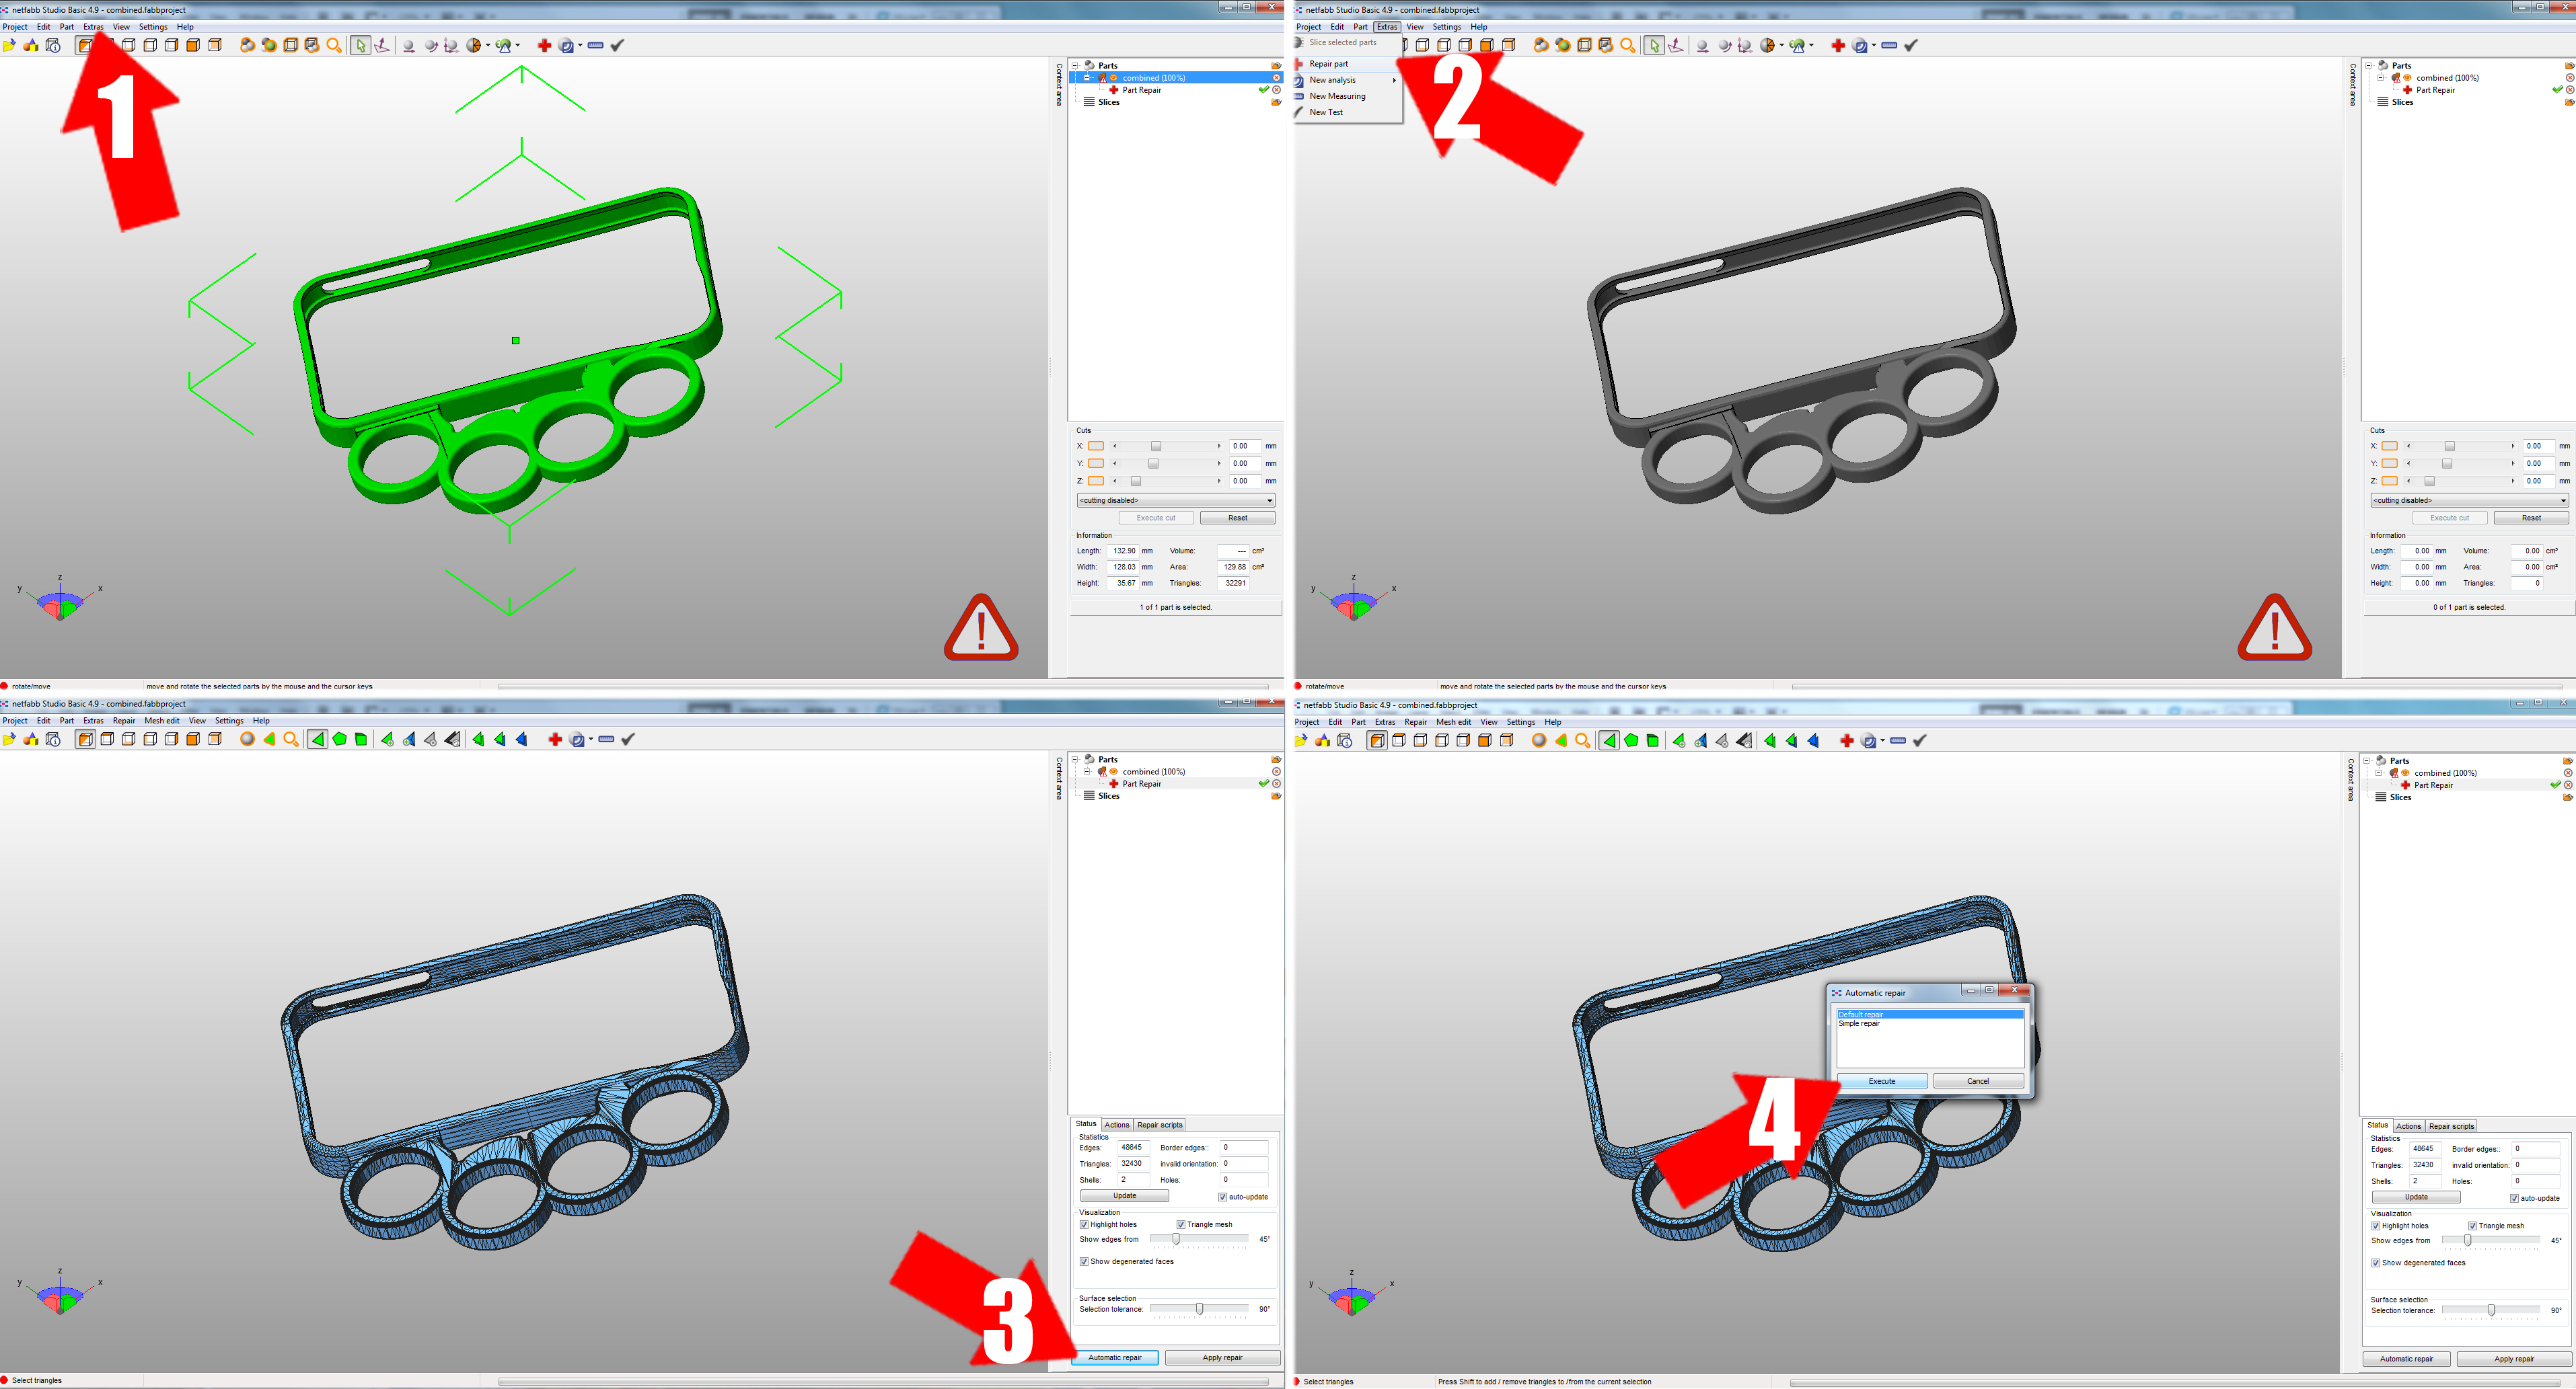Screen dimensions: 2576x1389
Task: Click highlighted Automatic repair button in bottom-left window
Action: [1114, 1357]
